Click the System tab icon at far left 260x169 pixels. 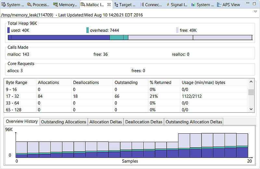(4, 5)
